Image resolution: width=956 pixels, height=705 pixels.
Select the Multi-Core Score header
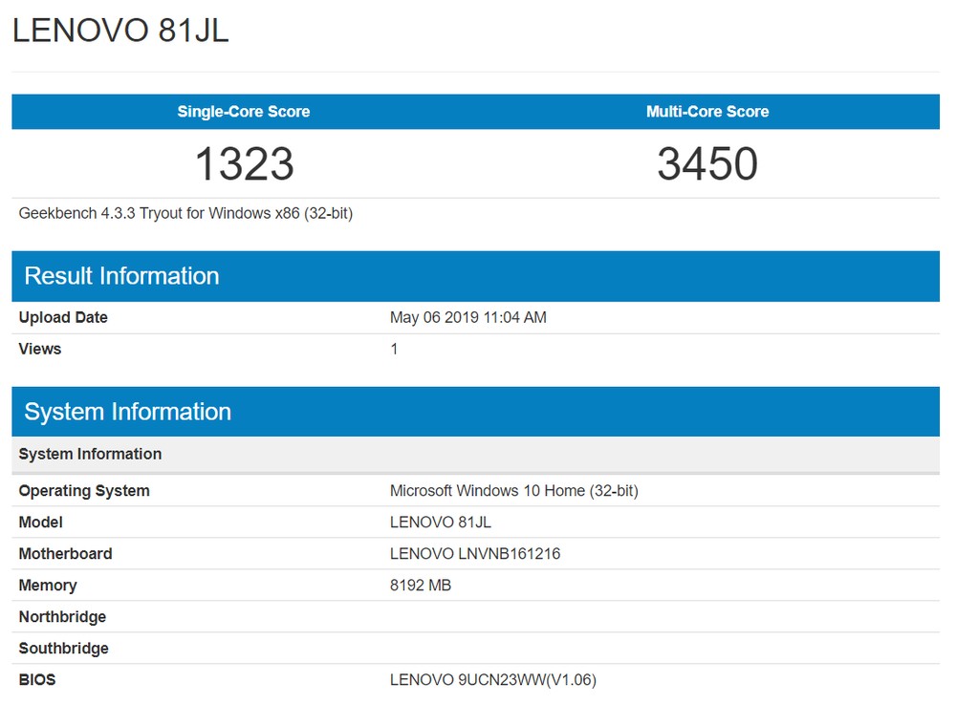click(707, 112)
